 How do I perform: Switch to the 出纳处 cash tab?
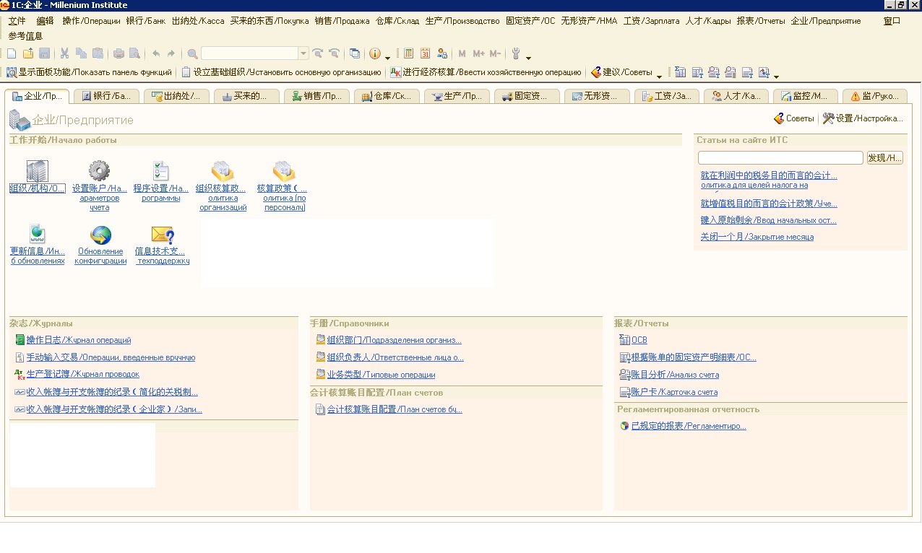176,96
